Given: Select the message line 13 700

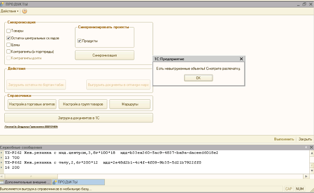Looking at the screenshot, I should 12,158.
